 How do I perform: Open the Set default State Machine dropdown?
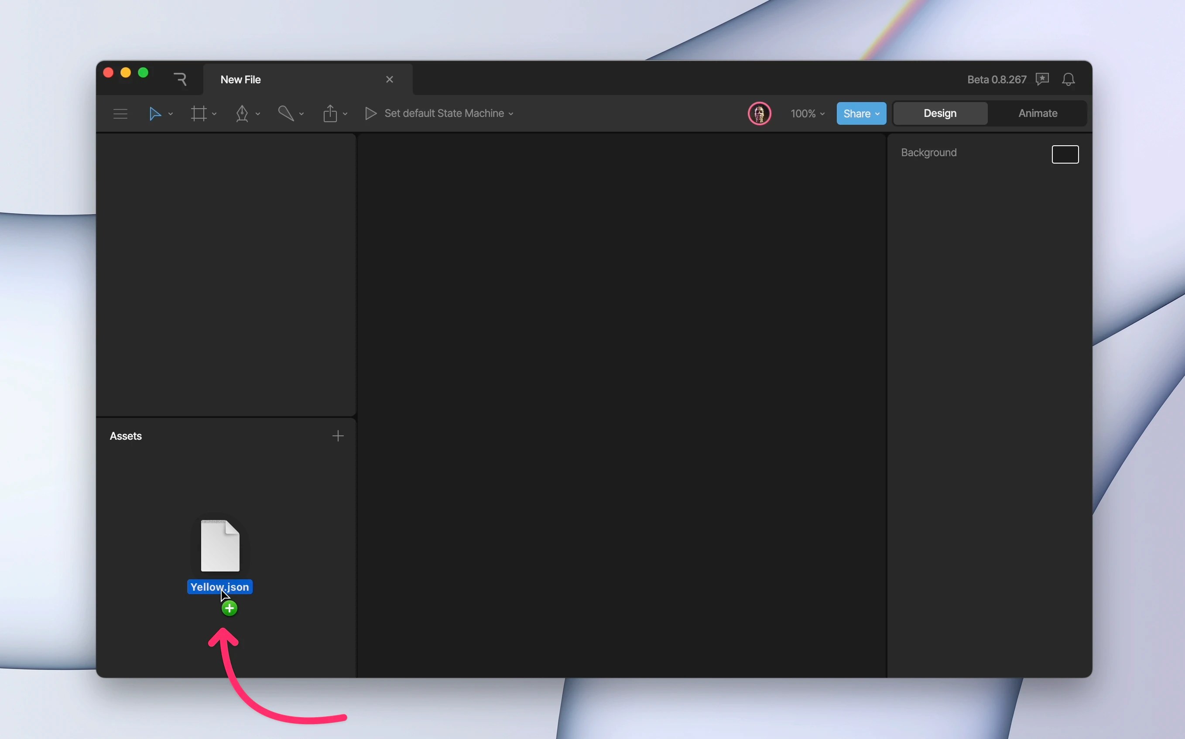512,113
